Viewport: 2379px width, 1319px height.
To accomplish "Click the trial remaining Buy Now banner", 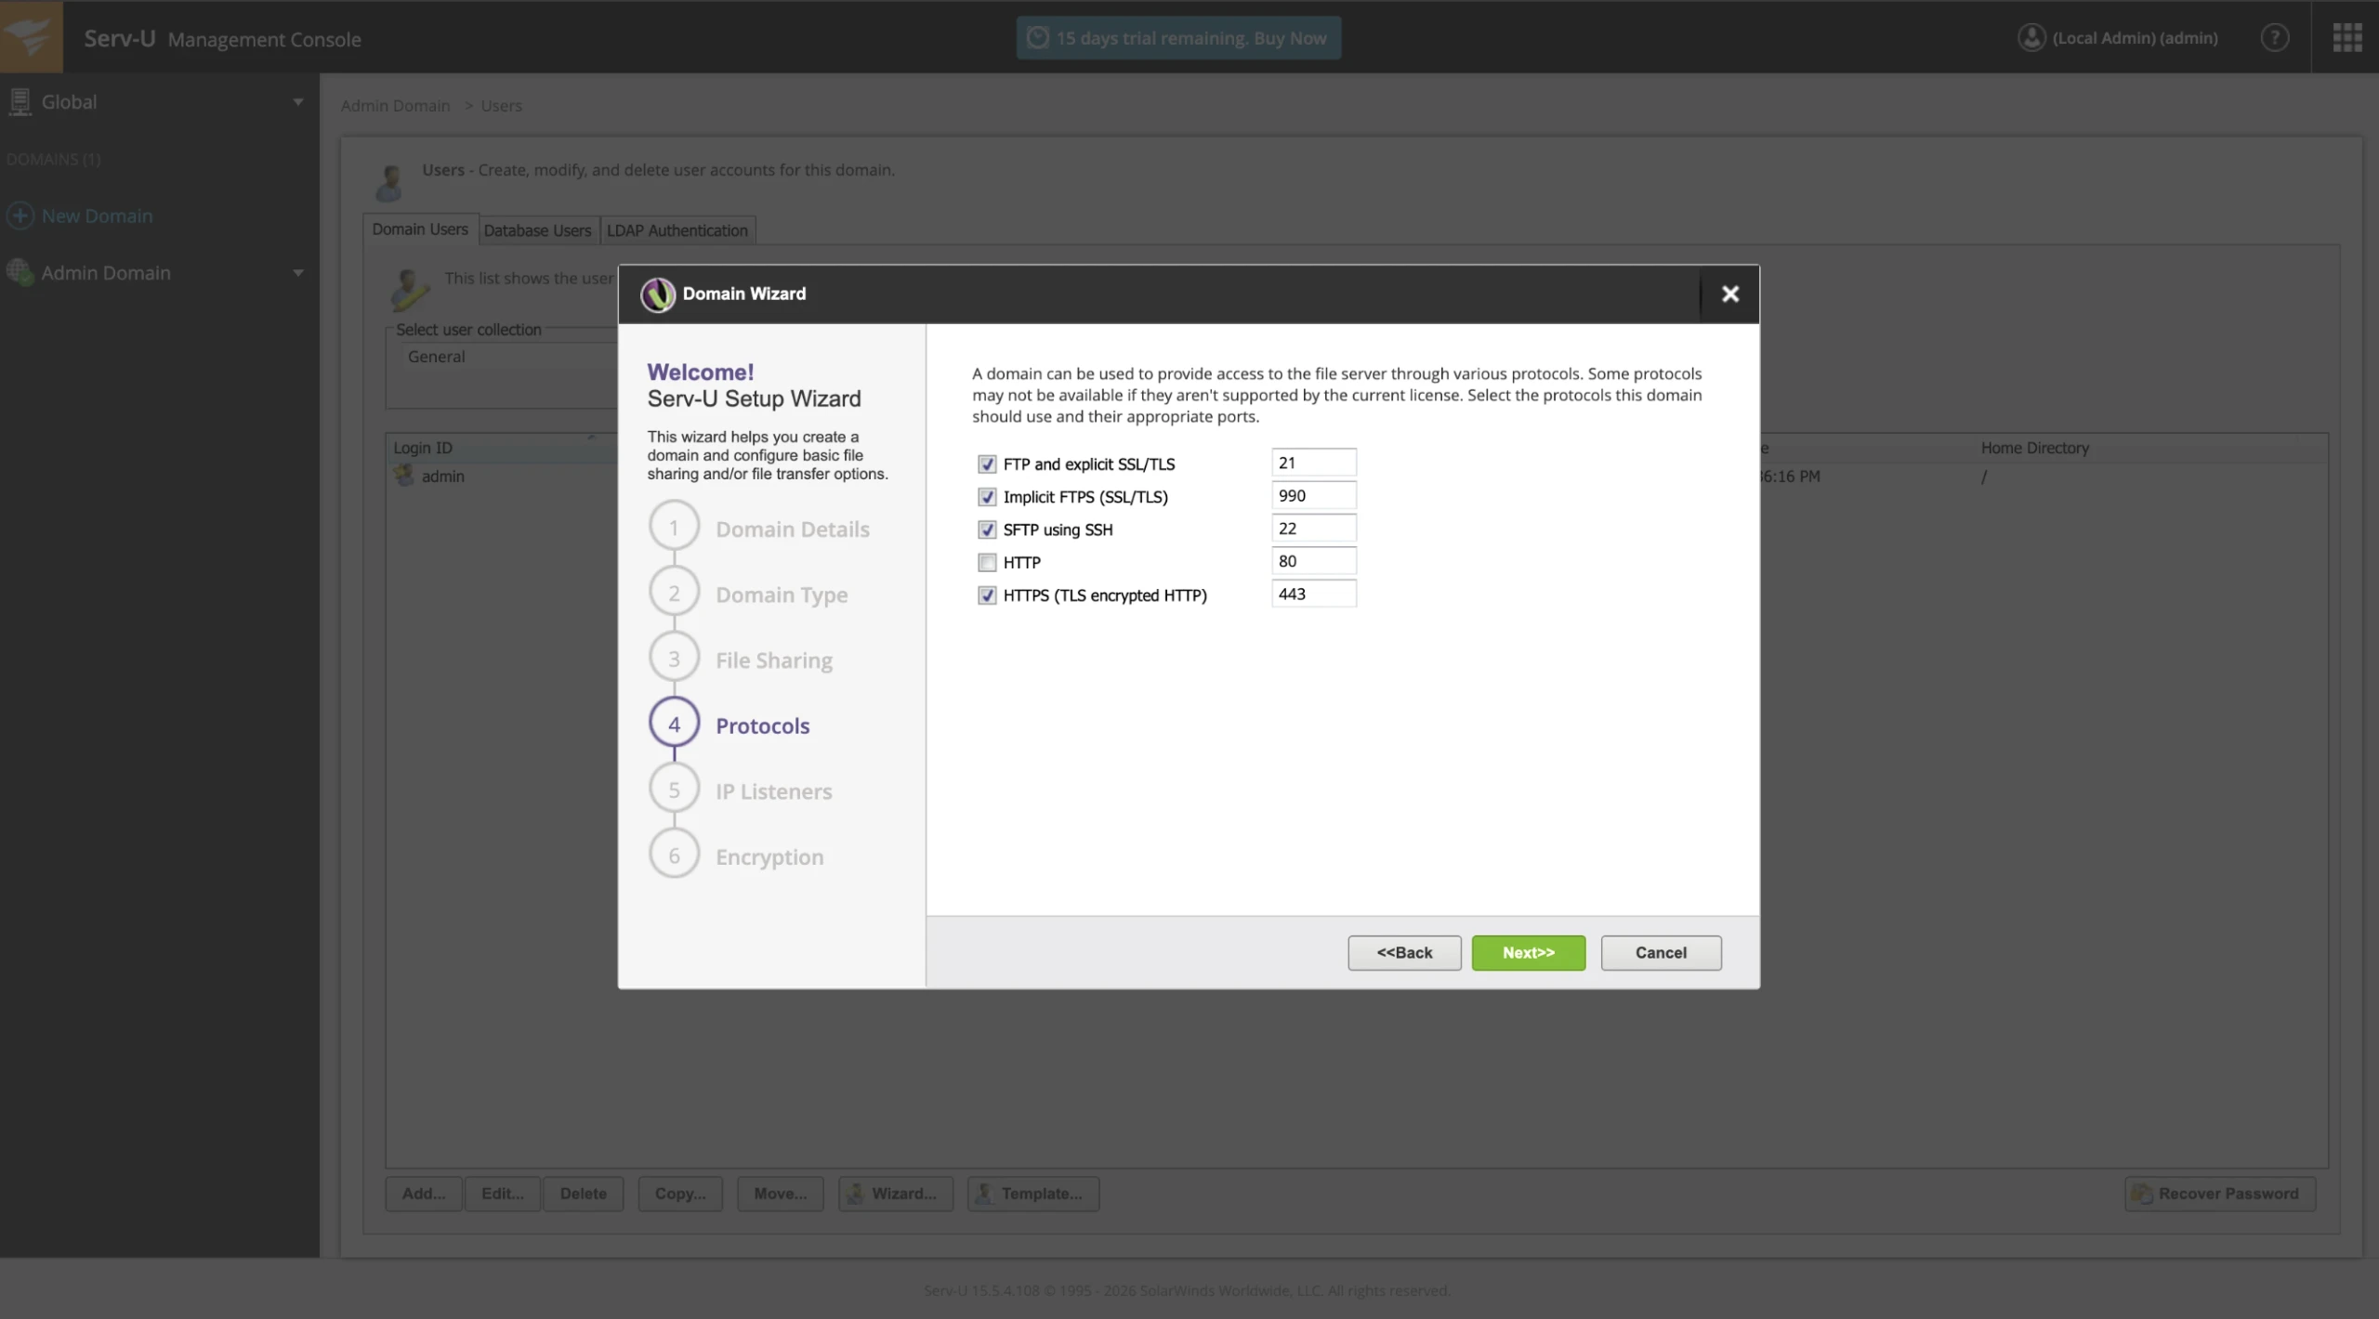I will point(1178,38).
